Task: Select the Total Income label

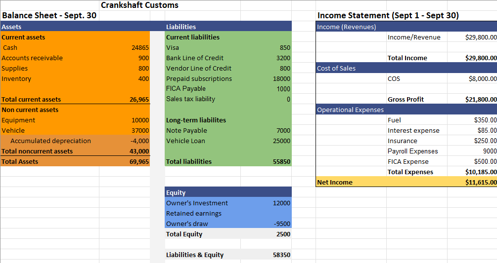Action: 407,58
